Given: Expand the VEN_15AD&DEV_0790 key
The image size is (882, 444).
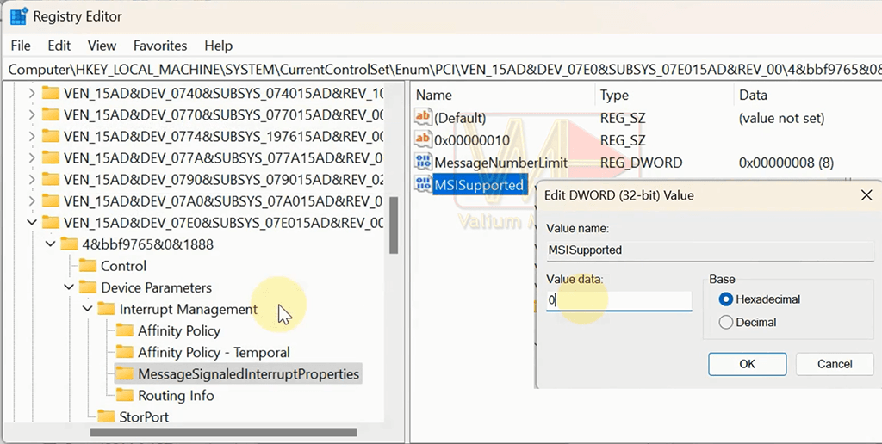Looking at the screenshot, I should pos(32,179).
